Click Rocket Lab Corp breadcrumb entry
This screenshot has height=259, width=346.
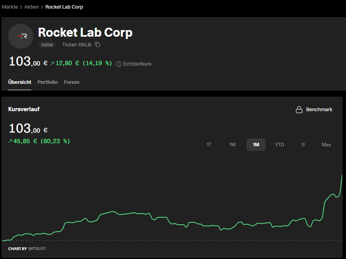(x=64, y=7)
